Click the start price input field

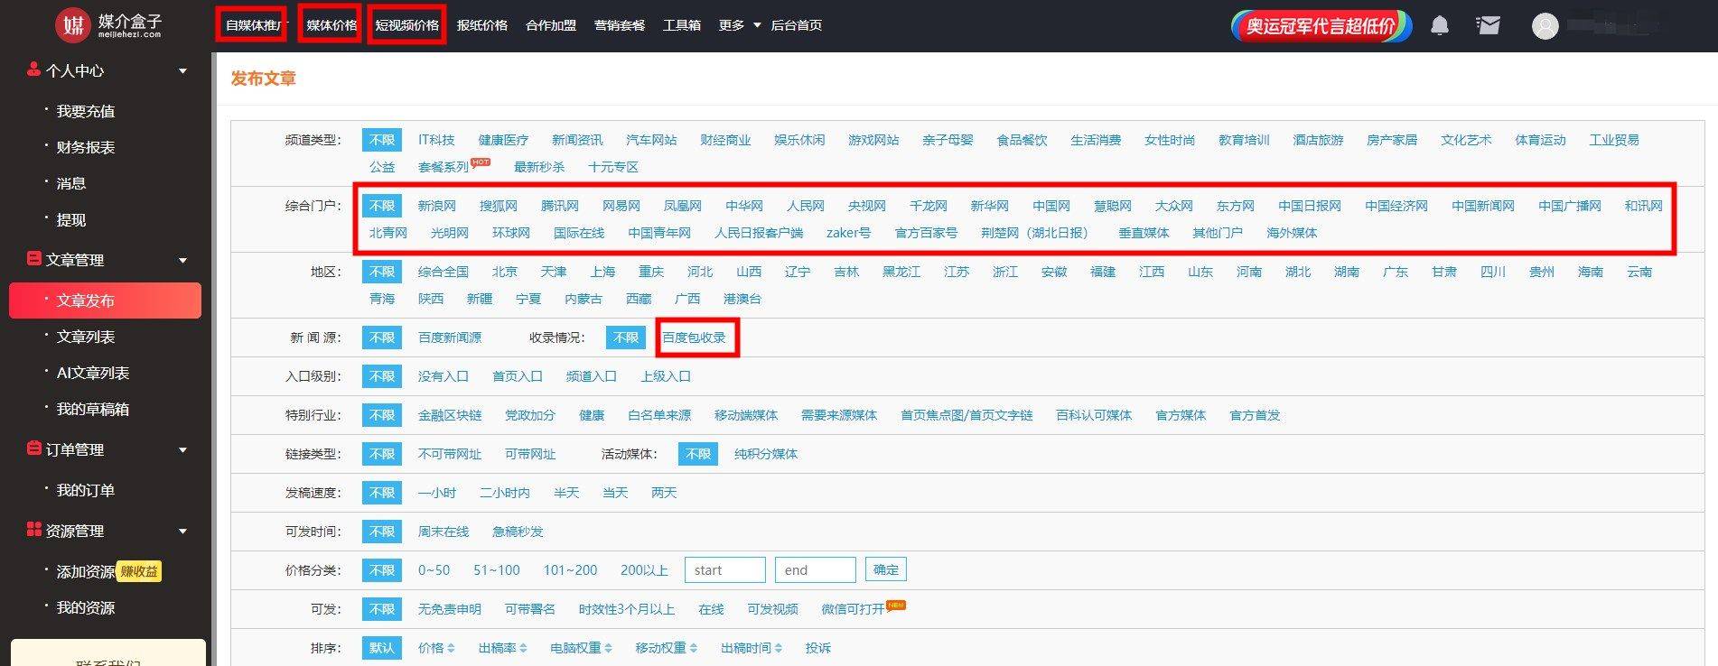(725, 570)
